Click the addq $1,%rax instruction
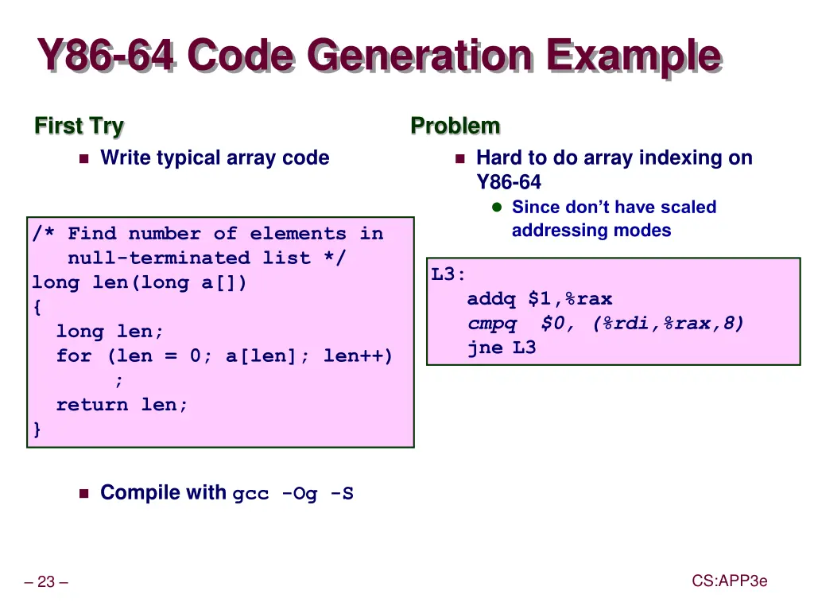This screenshot has height=610, width=814. 540,299
